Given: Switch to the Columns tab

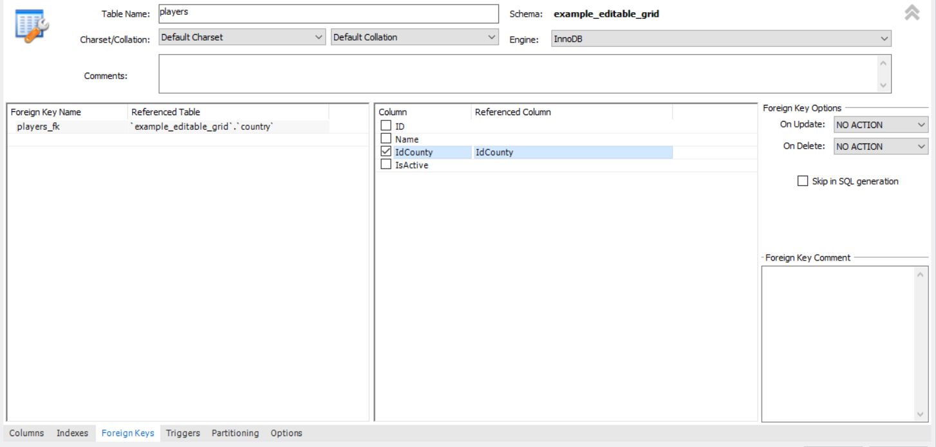Looking at the screenshot, I should click(26, 433).
